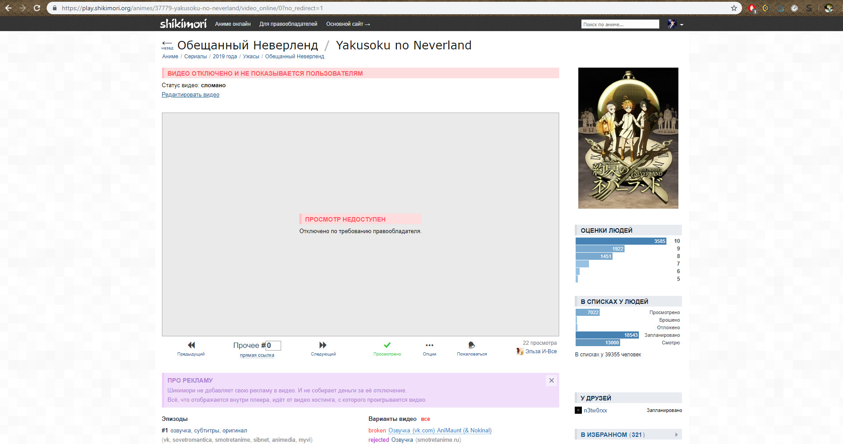Click the back arrow next to title

click(167, 44)
